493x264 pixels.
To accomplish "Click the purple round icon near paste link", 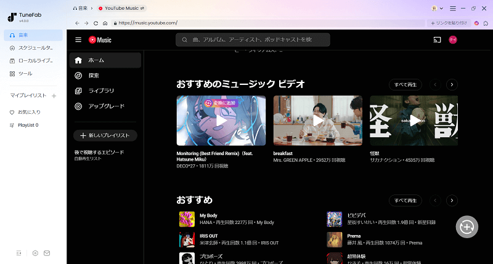I will pyautogui.click(x=476, y=23).
